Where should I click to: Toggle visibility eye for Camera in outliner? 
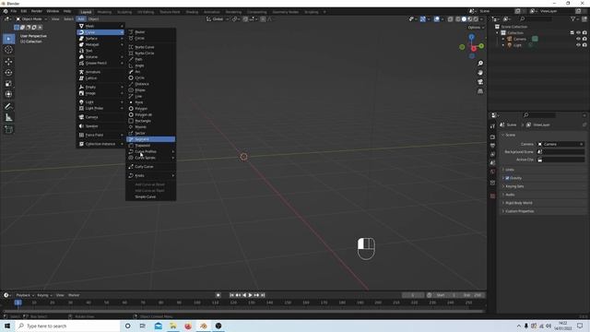pyautogui.click(x=578, y=39)
